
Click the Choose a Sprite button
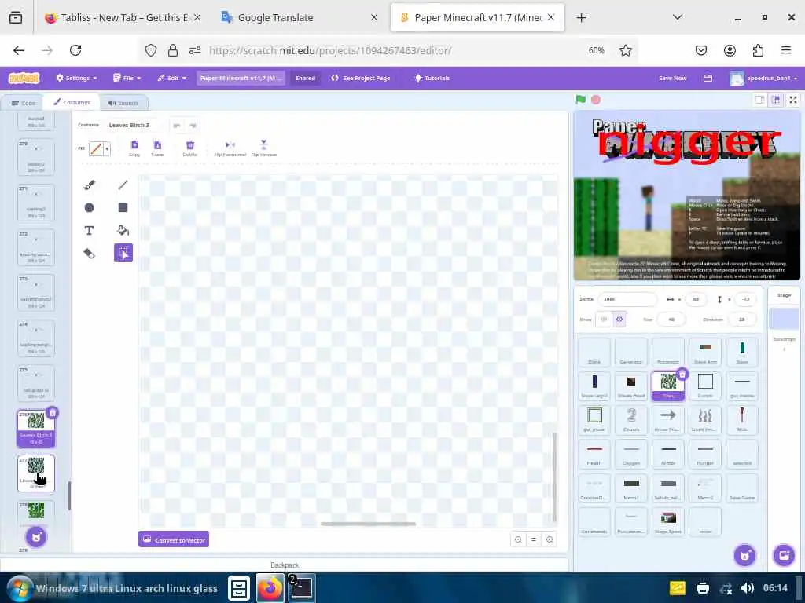[744, 555]
